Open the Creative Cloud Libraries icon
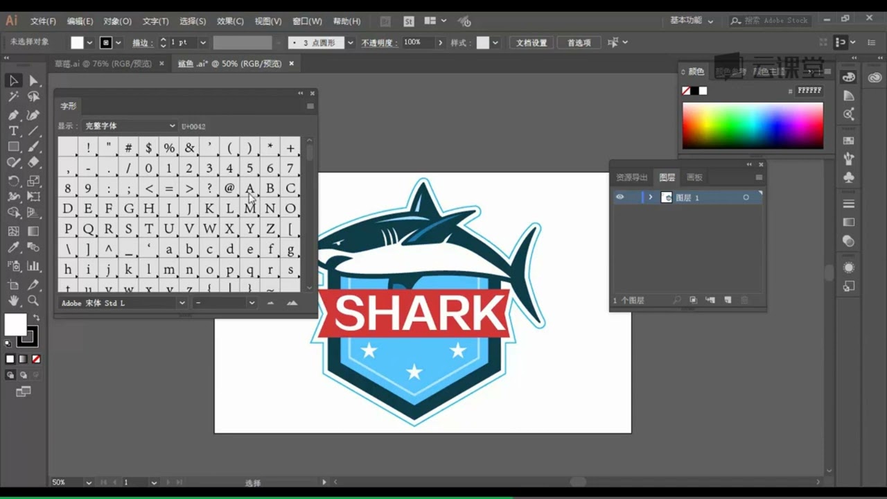Image resolution: width=887 pixels, height=499 pixels. coord(873,77)
